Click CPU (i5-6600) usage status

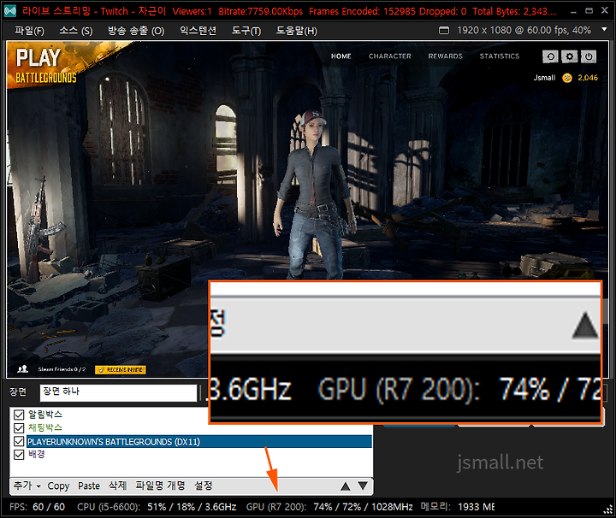157,507
